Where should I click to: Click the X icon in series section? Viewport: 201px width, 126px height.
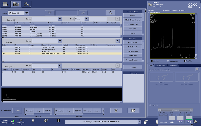click(117, 41)
